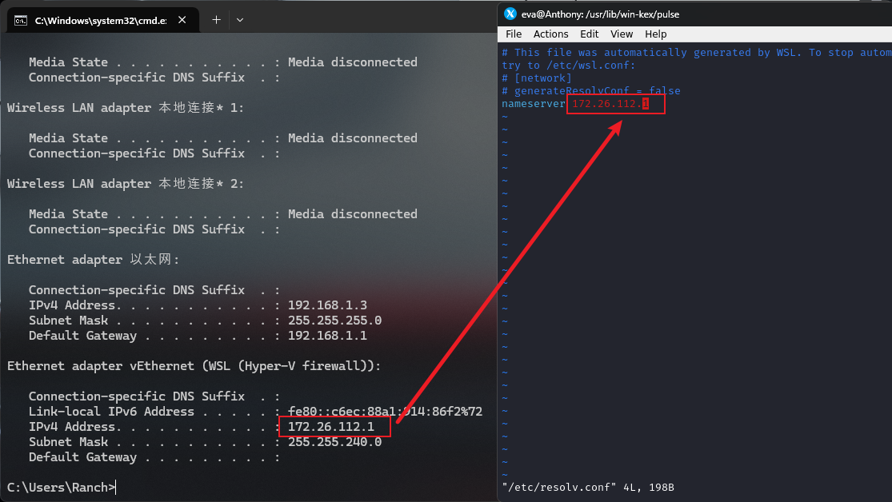892x502 pixels.
Task: Open the Actions menu
Action: coord(551,34)
